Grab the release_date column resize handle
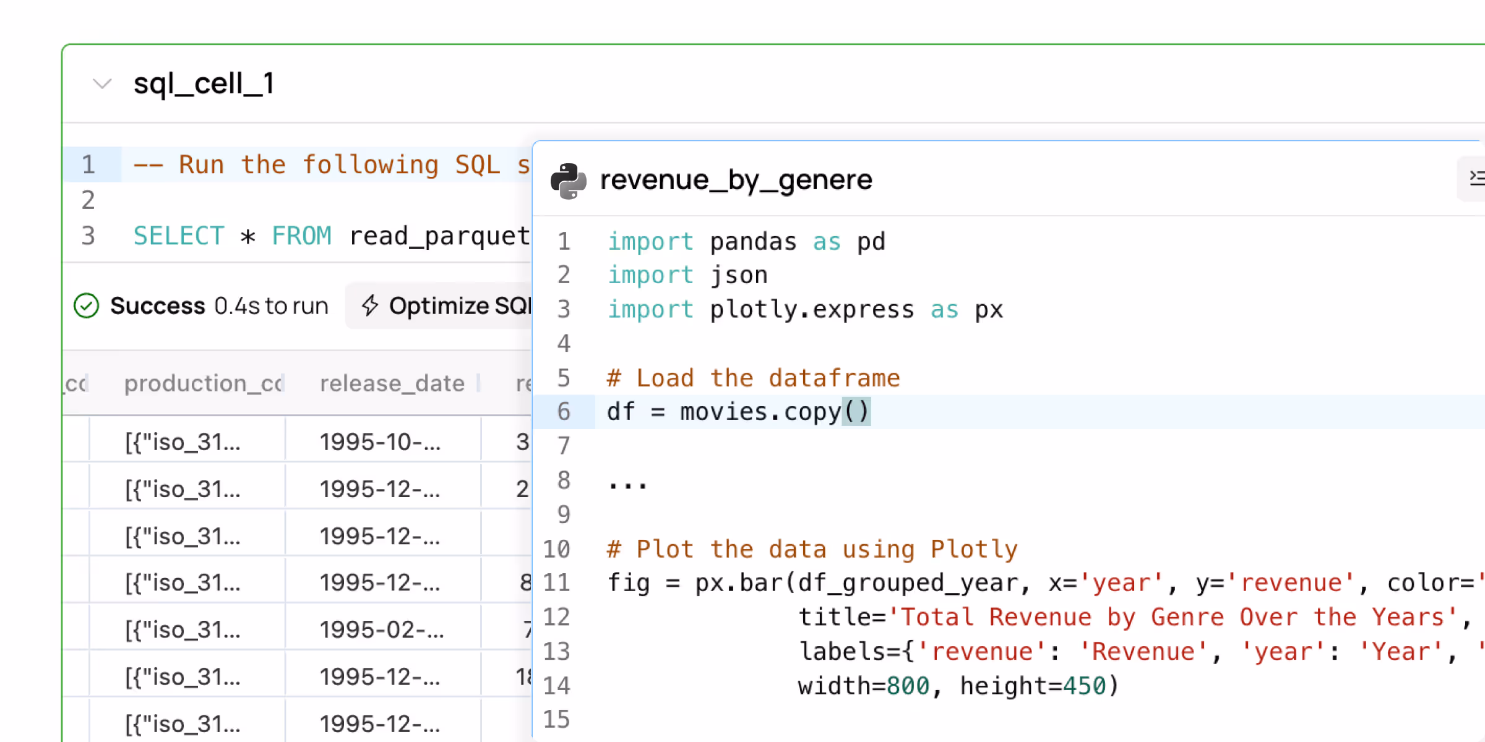The height and width of the screenshot is (742, 1485). (x=479, y=383)
